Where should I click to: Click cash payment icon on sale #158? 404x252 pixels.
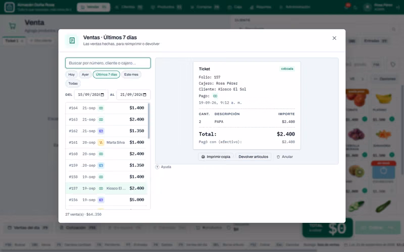pyautogui.click(x=101, y=177)
